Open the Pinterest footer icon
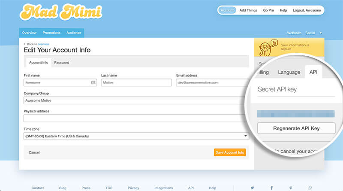343x191 pixels. (x=291, y=188)
